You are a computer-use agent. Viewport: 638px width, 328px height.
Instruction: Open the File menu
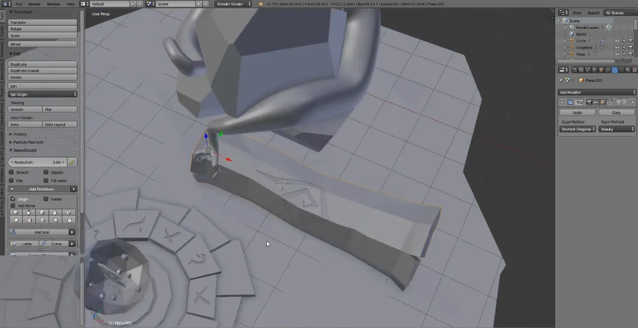pyautogui.click(x=18, y=4)
